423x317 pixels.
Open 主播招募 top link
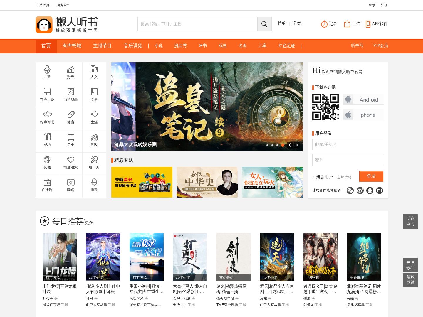[43, 5]
